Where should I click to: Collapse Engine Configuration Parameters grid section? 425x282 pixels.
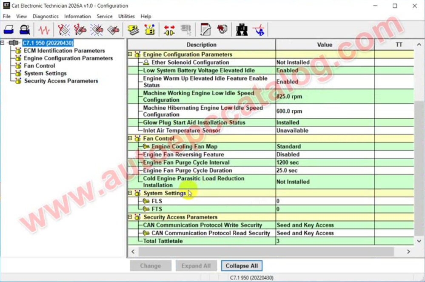pyautogui.click(x=130, y=54)
